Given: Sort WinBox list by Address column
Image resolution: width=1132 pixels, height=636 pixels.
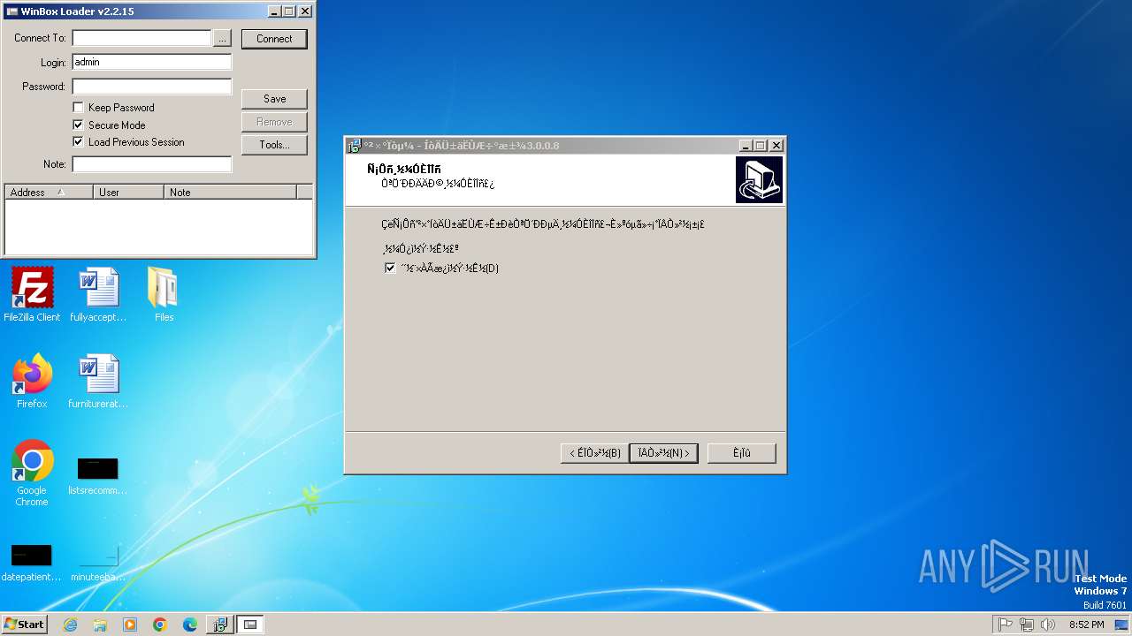Looking at the screenshot, I should pyautogui.click(x=49, y=192).
